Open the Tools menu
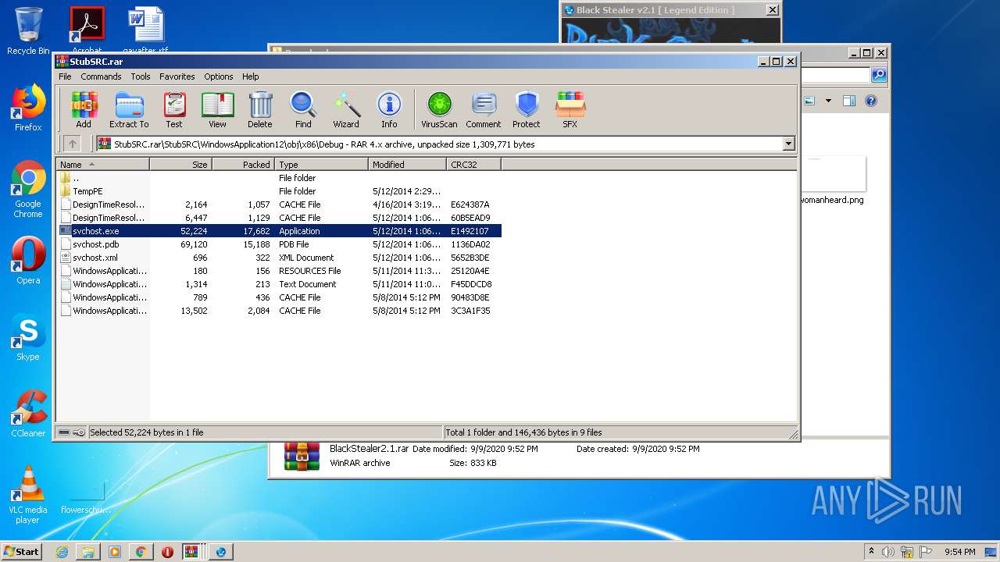The height and width of the screenshot is (562, 1000). tap(141, 76)
